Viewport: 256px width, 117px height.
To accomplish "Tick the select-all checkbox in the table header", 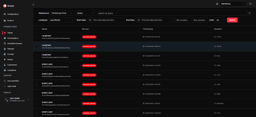I will (x=36, y=29).
